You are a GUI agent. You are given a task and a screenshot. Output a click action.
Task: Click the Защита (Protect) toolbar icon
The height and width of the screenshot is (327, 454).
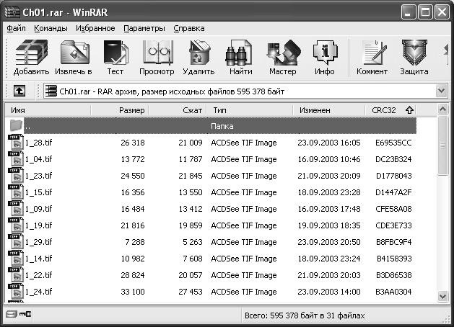point(414,56)
